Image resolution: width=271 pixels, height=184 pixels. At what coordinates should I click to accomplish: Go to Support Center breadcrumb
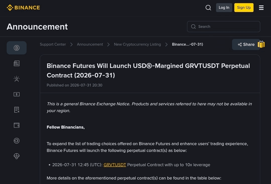[x=53, y=44]
